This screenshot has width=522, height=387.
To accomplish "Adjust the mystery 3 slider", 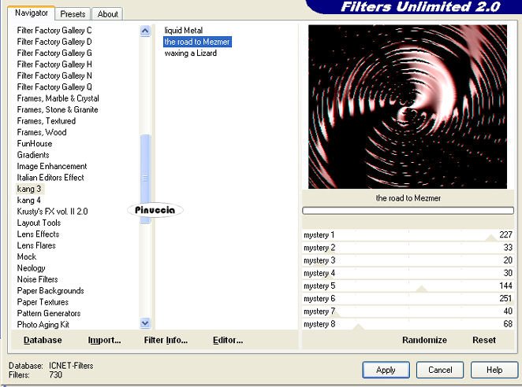I will (x=408, y=260).
